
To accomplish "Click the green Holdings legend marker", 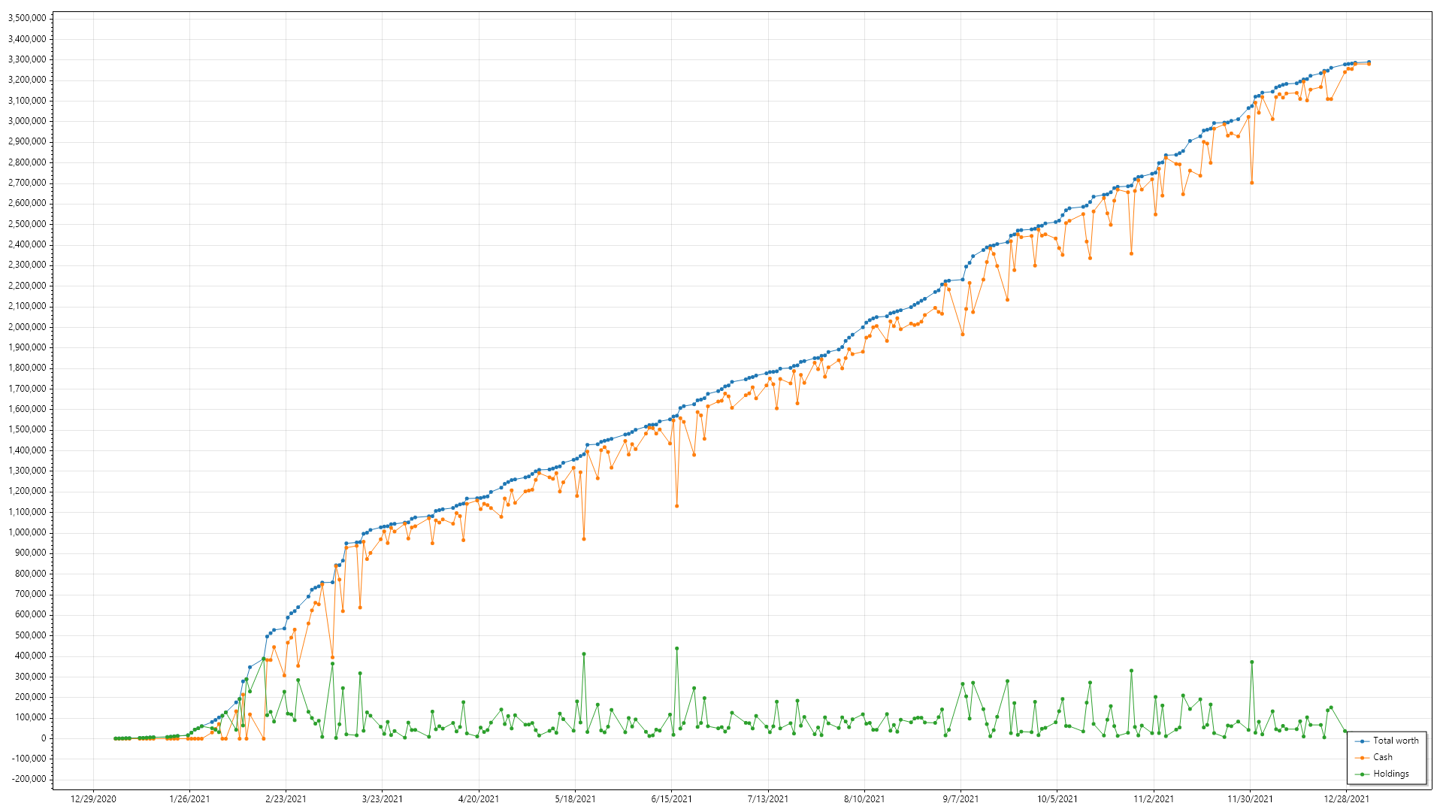I will (x=1362, y=774).
